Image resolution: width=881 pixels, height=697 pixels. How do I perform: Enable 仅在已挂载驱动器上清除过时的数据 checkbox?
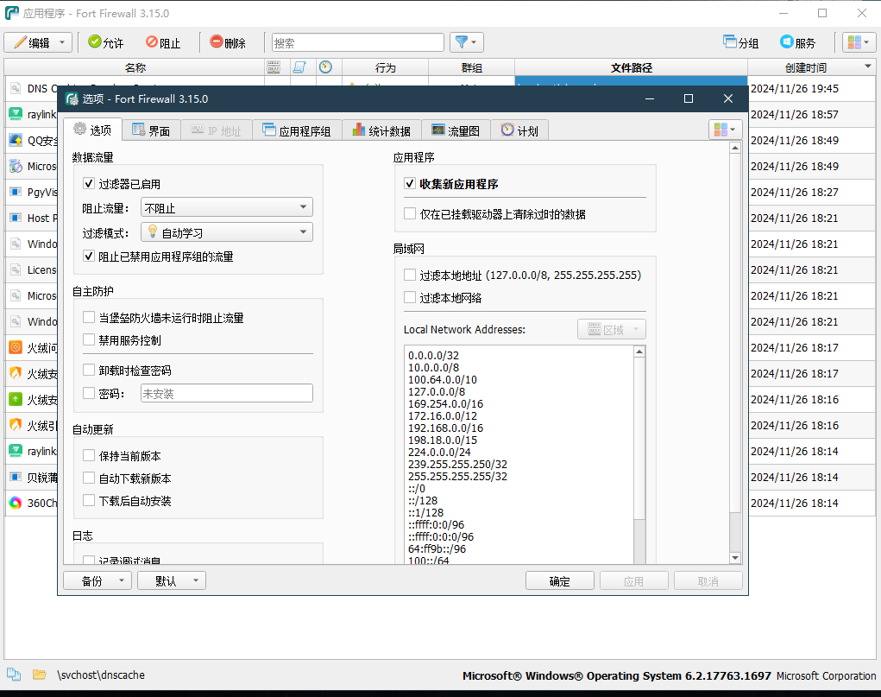coord(410,214)
